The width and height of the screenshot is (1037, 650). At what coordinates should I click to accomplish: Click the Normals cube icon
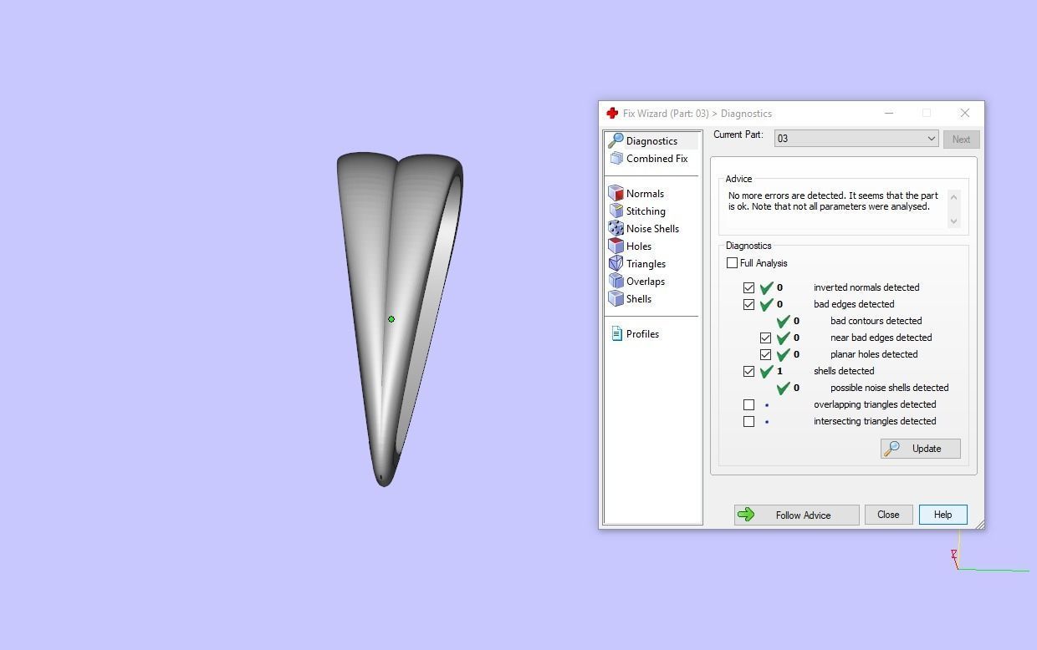point(616,193)
